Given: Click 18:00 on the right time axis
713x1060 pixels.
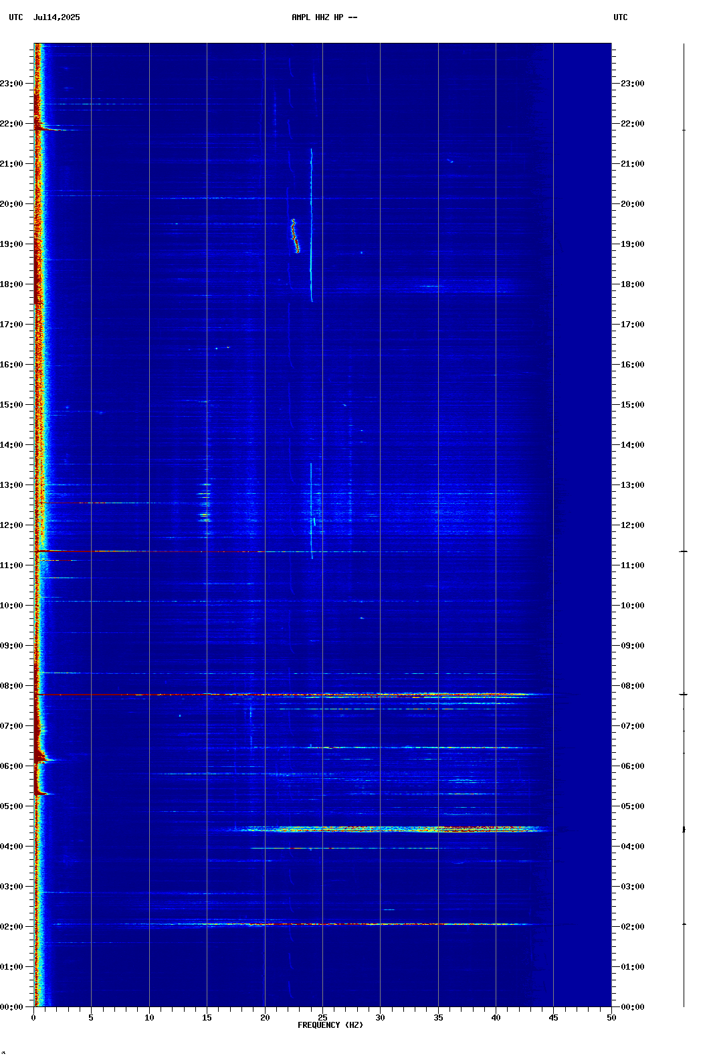Looking at the screenshot, I should 633,284.
